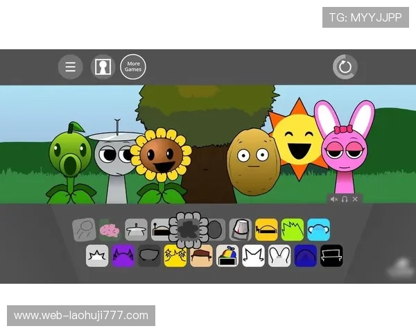
Task: Solo the pink bunny with headphones icon
Action: (345, 199)
